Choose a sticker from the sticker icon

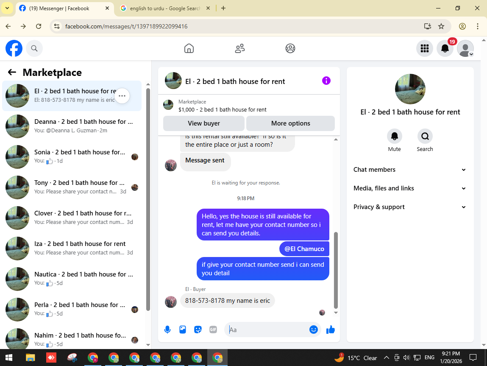[x=198, y=330]
